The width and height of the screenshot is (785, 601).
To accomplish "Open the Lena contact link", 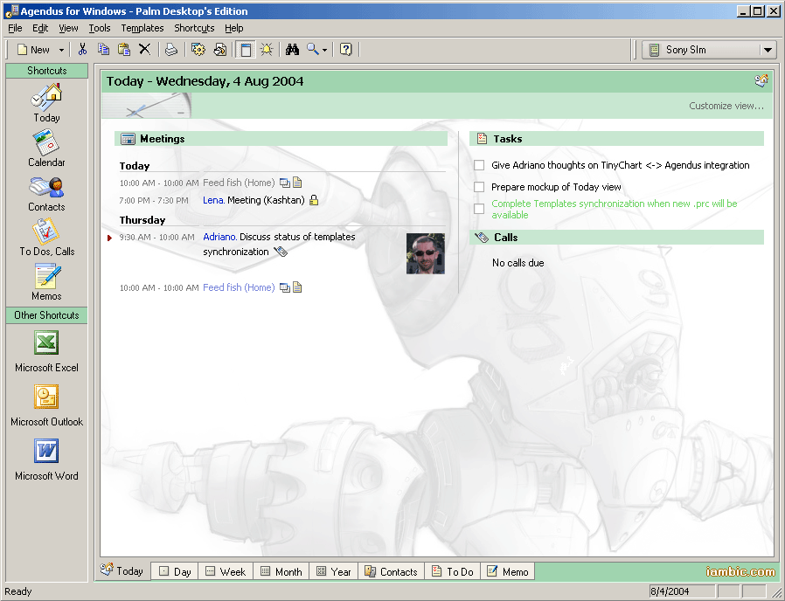I will coord(214,200).
